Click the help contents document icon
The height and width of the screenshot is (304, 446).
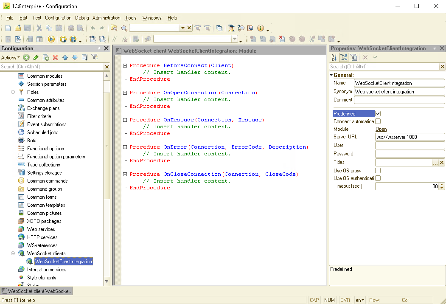click(x=250, y=28)
